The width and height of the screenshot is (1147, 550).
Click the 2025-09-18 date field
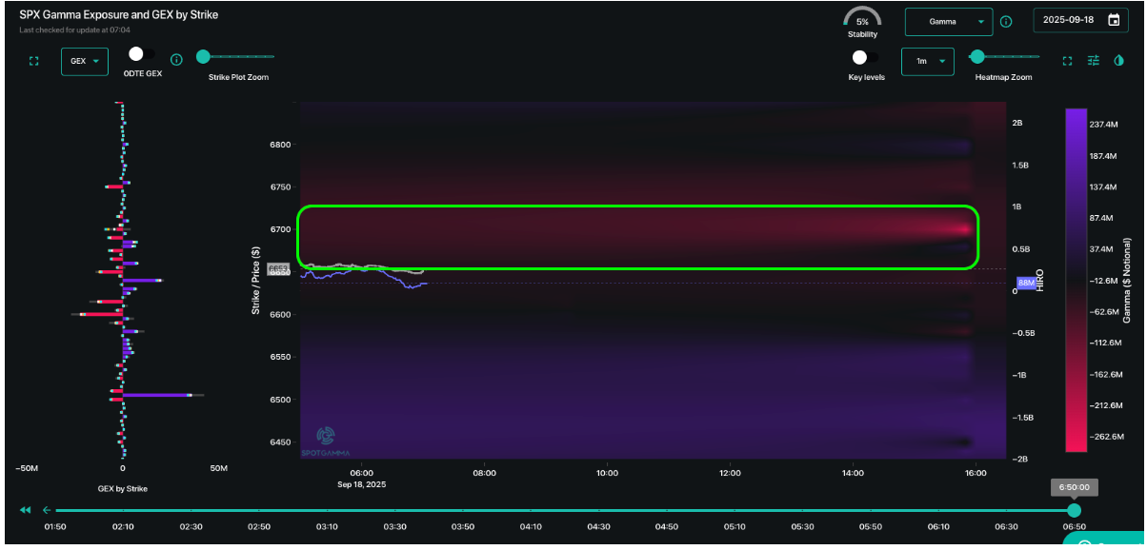1080,20
